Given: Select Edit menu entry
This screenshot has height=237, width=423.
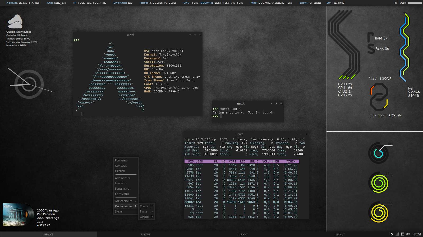Looking at the screenshot, I should coord(126,194).
